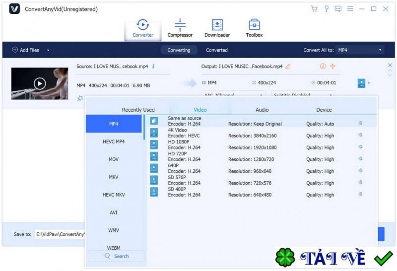Show the Converted files list
Image resolution: width=397 pixels, height=271 pixels.
tap(217, 50)
